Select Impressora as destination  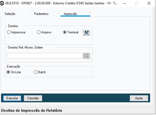[x=16, y=32]
